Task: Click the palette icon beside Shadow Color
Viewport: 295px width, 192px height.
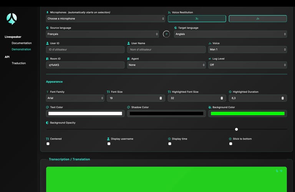Action: 129,107
